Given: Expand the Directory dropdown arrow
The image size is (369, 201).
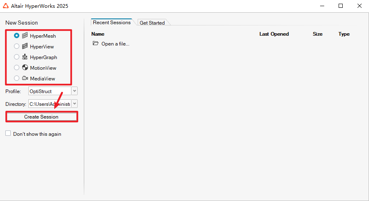Looking at the screenshot, I should click(x=74, y=104).
